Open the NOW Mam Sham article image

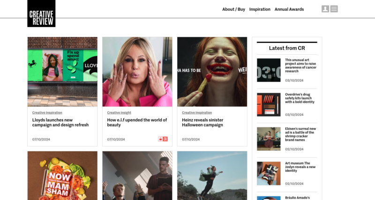(62, 176)
